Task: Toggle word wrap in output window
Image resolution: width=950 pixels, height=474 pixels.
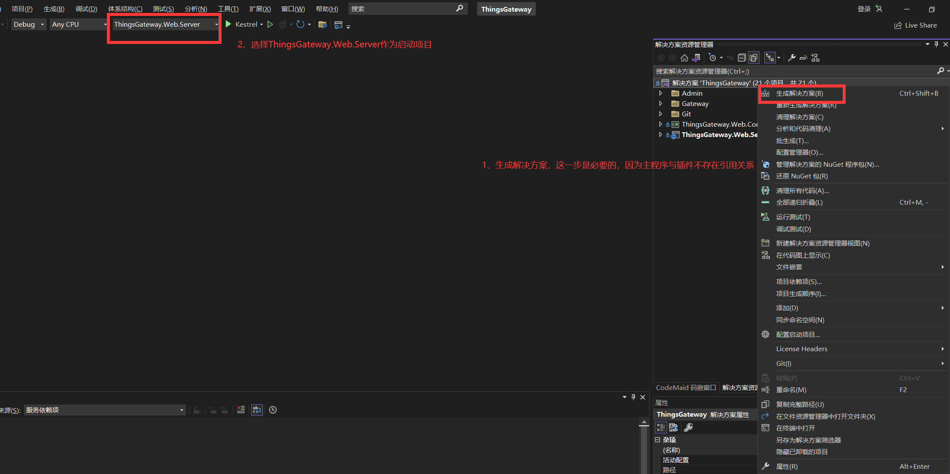Action: pyautogui.click(x=257, y=410)
